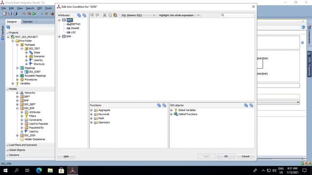Select the LOC attribute

73,33
